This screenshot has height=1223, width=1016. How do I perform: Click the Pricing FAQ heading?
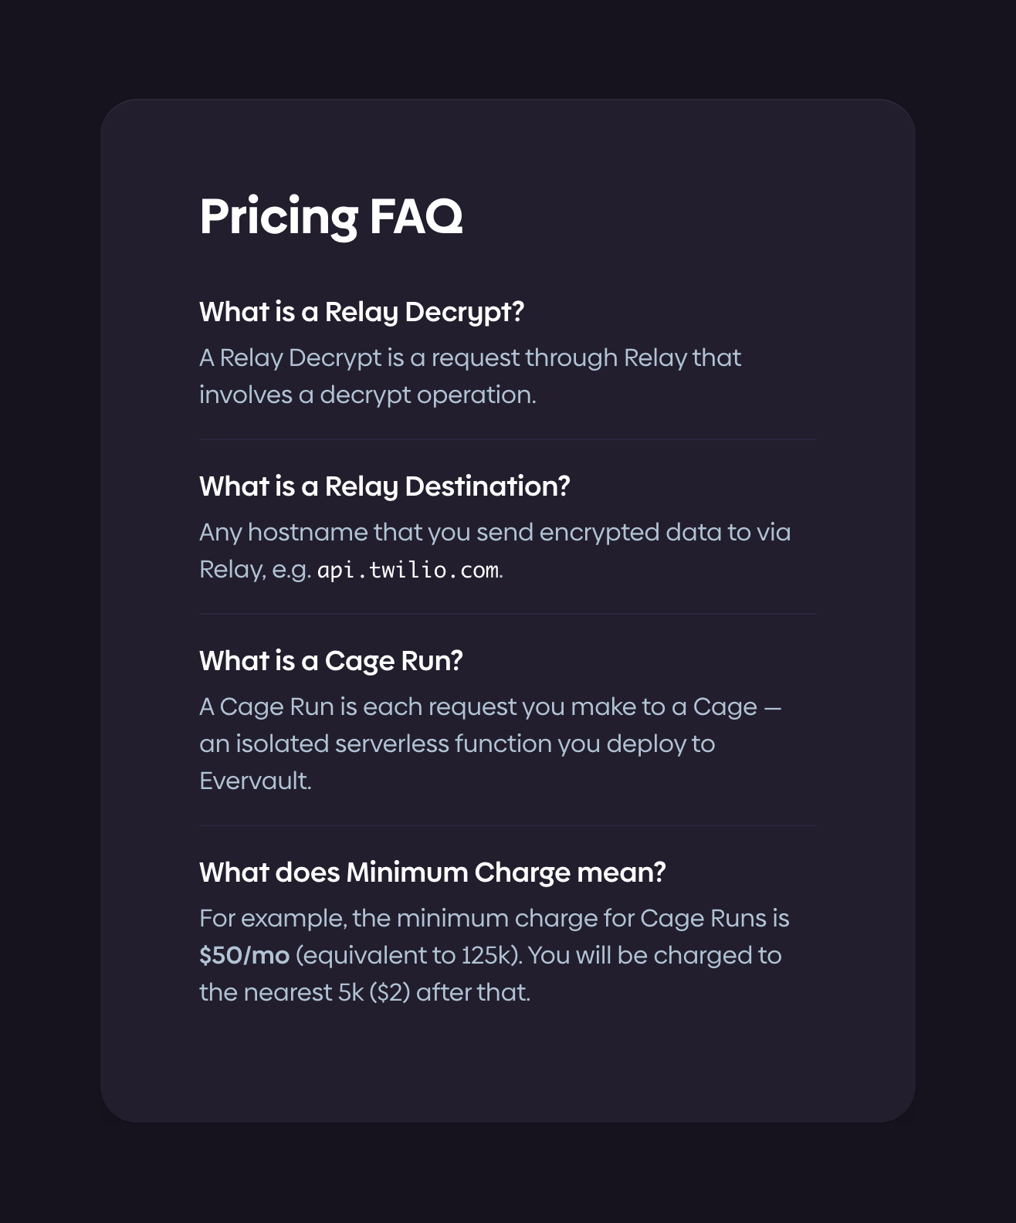330,216
